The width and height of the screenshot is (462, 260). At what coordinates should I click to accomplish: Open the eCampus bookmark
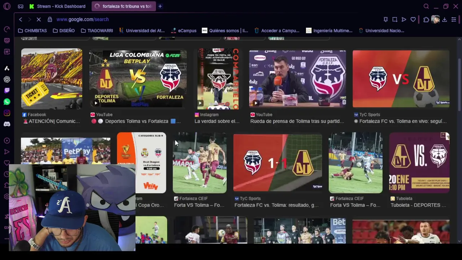click(x=184, y=31)
